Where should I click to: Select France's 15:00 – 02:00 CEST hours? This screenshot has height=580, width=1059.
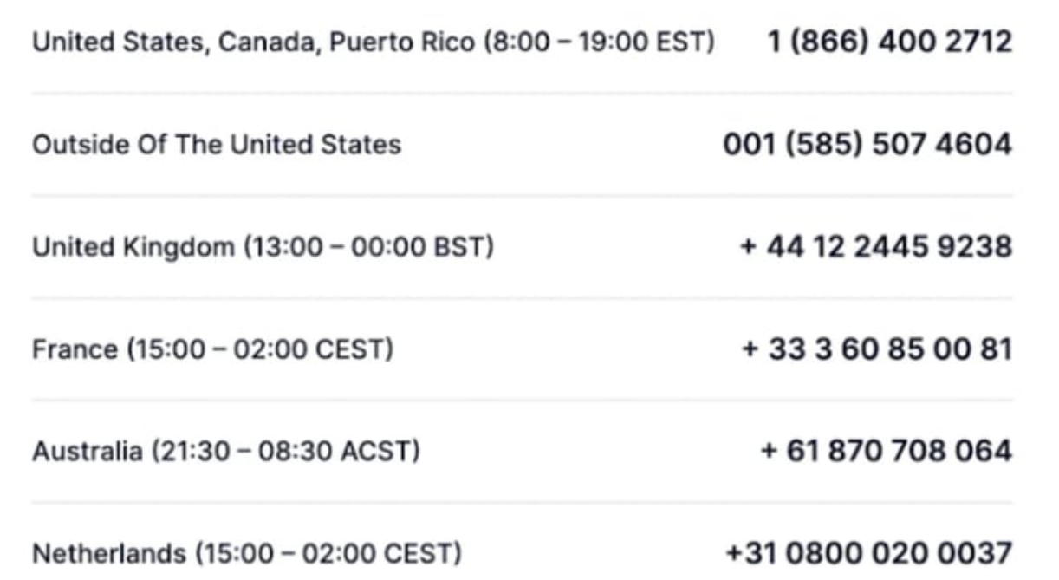(260, 349)
